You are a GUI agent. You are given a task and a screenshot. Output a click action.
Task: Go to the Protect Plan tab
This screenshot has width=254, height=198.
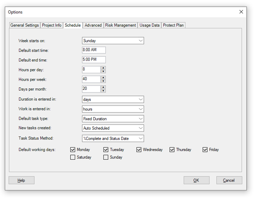[x=173, y=25]
